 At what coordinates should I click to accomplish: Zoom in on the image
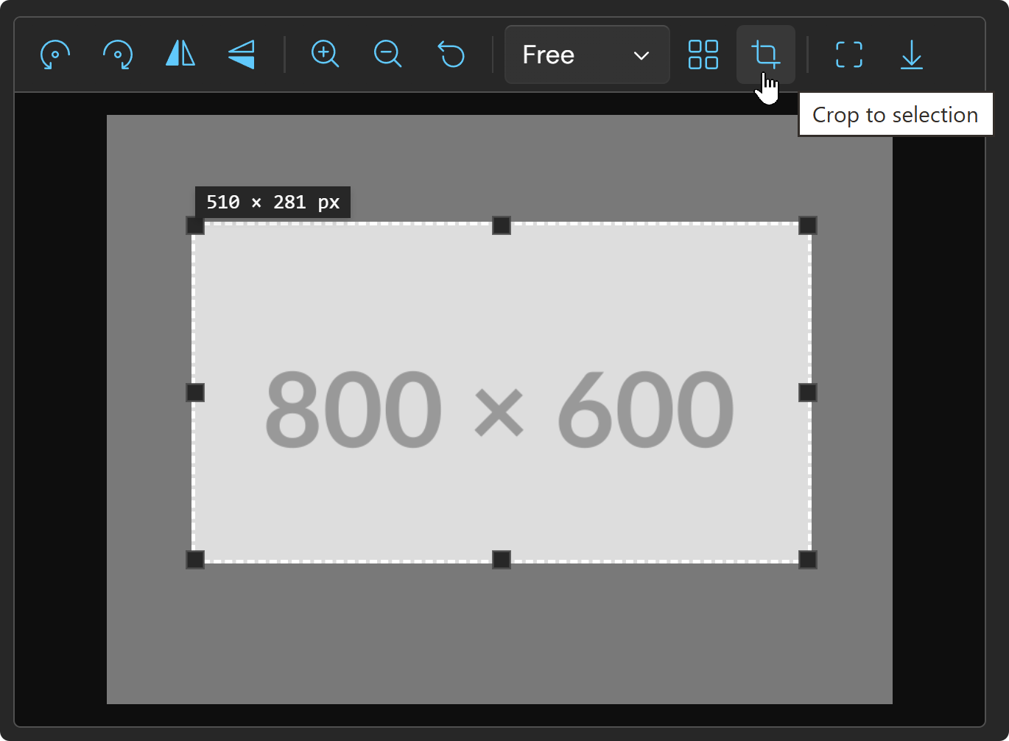[325, 55]
